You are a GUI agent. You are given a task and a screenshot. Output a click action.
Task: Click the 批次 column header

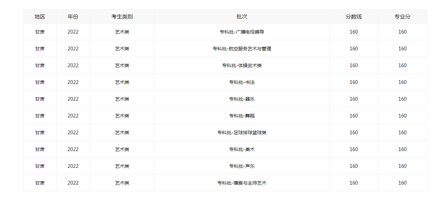pos(242,17)
